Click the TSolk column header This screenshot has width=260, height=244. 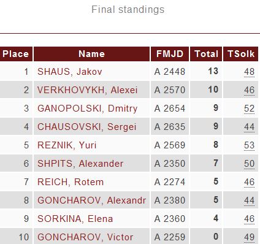[241, 54]
